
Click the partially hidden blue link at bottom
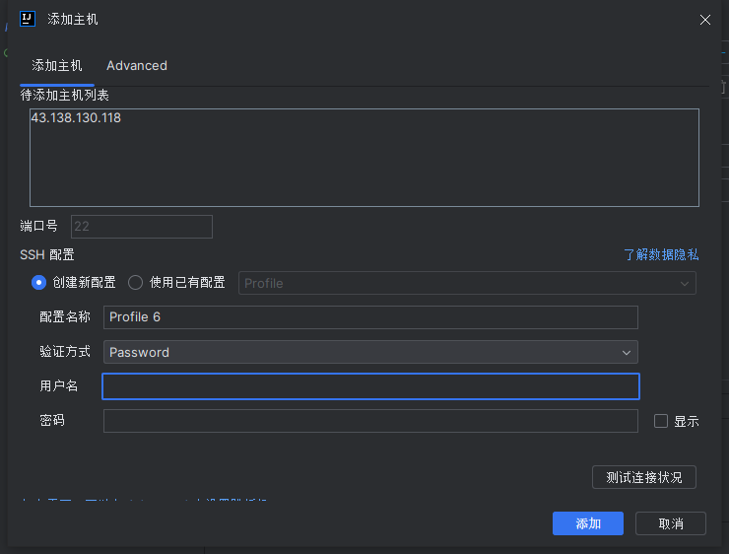point(148,501)
